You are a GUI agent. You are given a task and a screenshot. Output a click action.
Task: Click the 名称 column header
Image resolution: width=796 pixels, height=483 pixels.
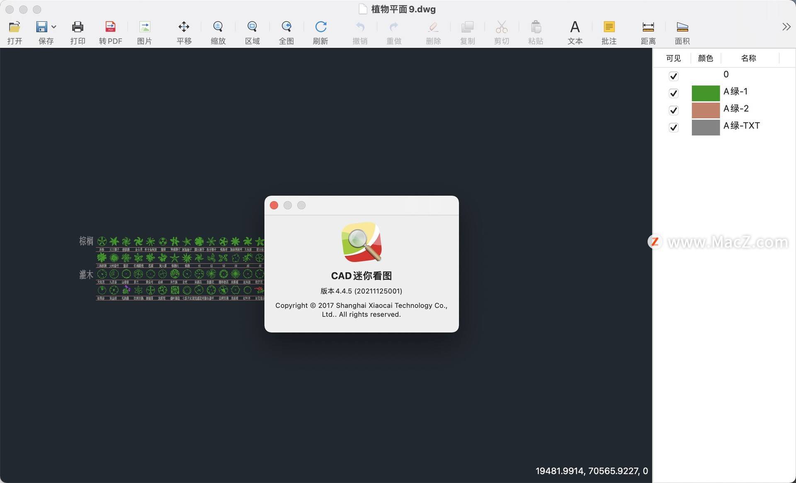748,58
